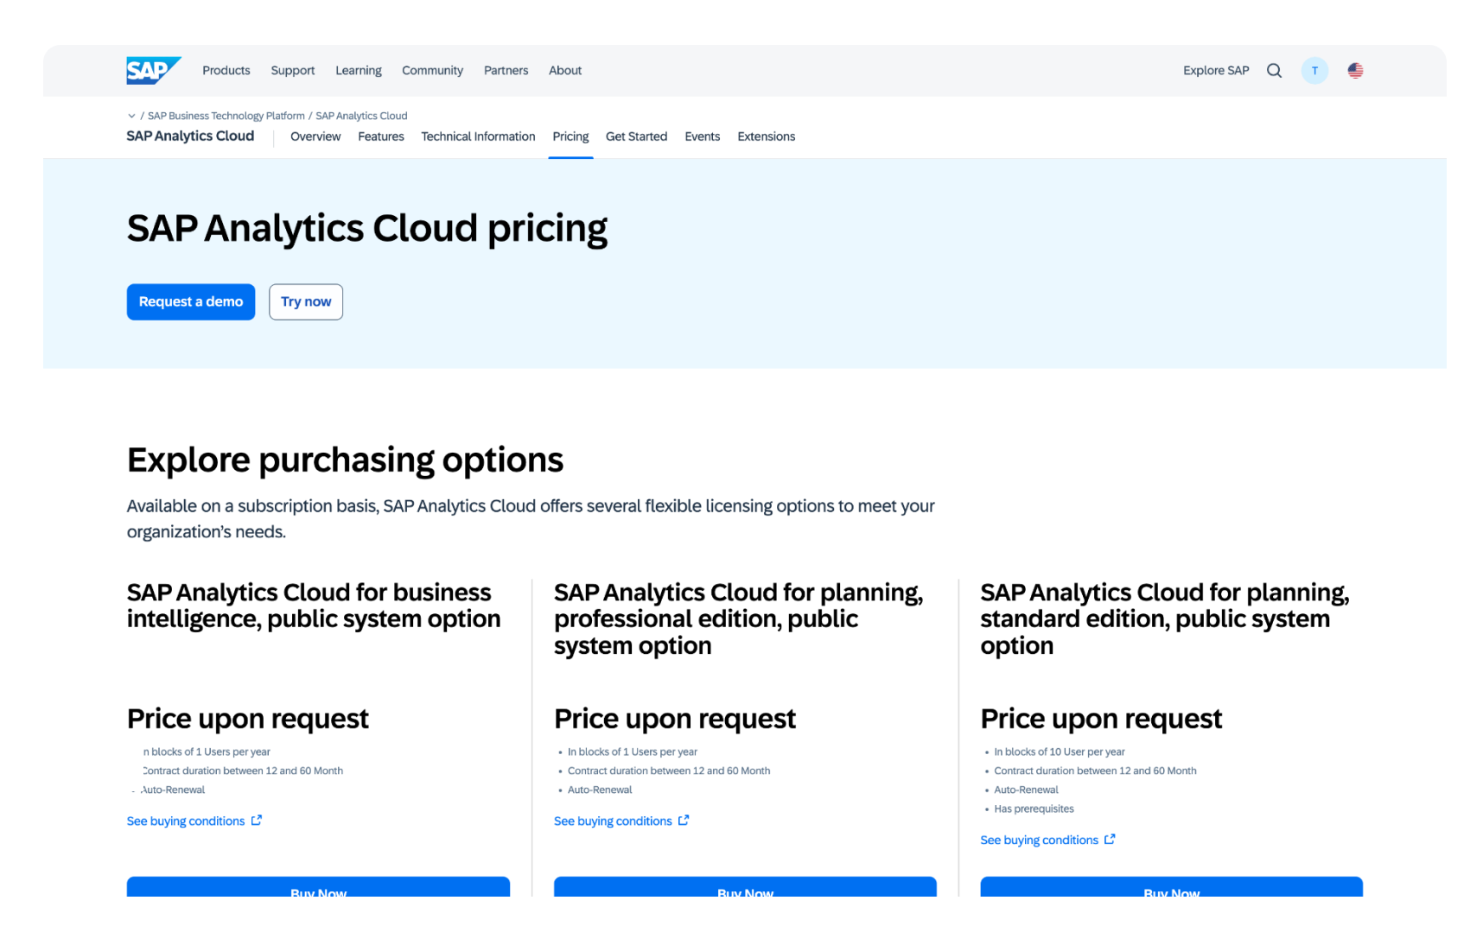This screenshot has width=1483, height=945.
Task: Click external link icon beside business intelligence buying conditions
Action: 257,820
